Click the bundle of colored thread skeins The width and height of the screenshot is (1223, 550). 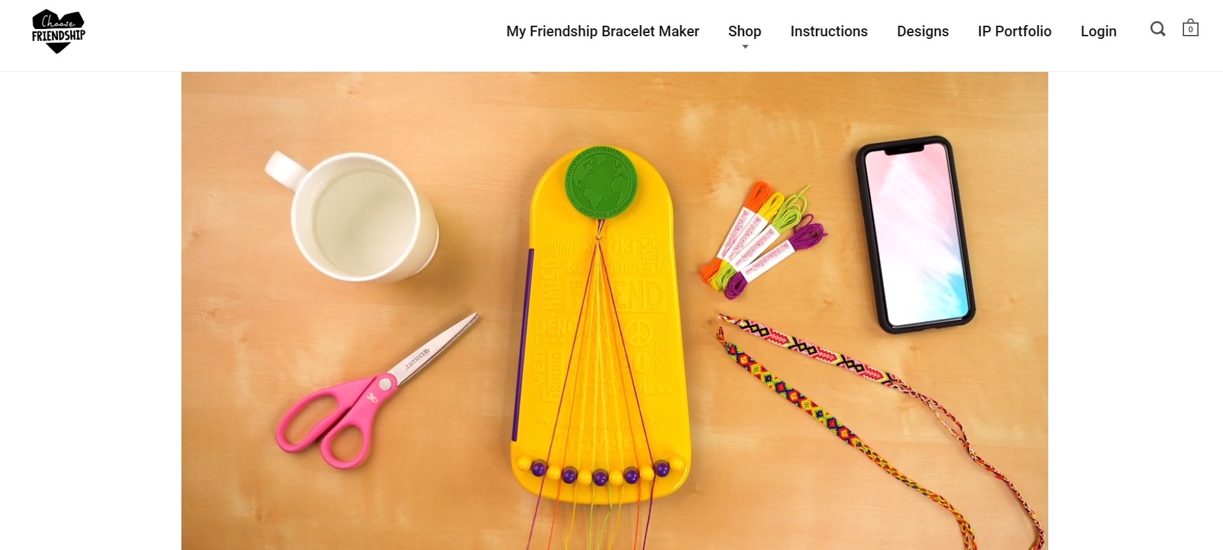763,239
